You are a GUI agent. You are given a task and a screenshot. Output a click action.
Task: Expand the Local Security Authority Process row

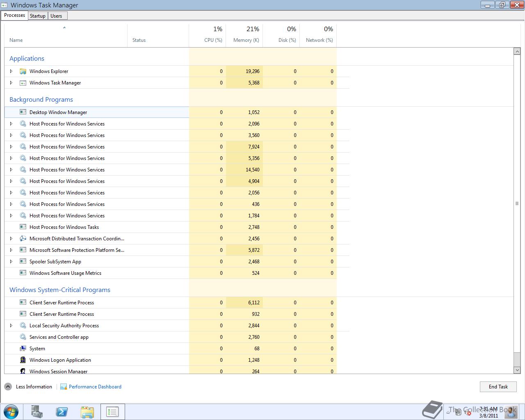point(11,326)
